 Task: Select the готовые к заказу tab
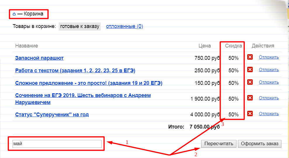[80, 27]
